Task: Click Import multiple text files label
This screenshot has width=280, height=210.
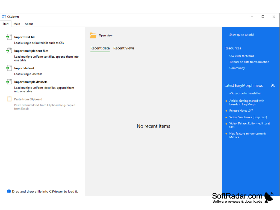Action: 31,51
